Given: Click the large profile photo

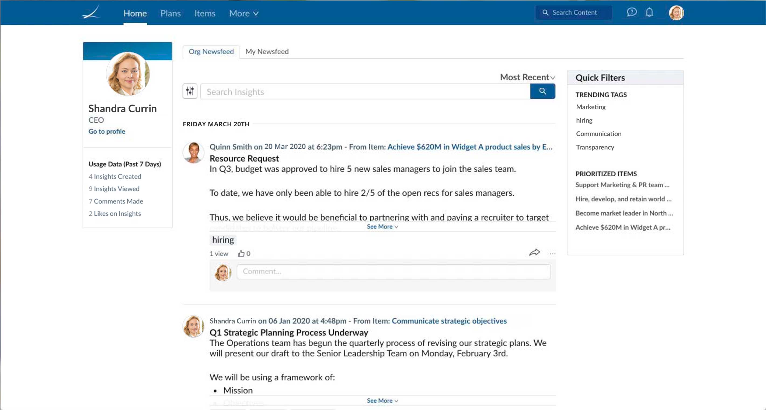Looking at the screenshot, I should point(128,74).
